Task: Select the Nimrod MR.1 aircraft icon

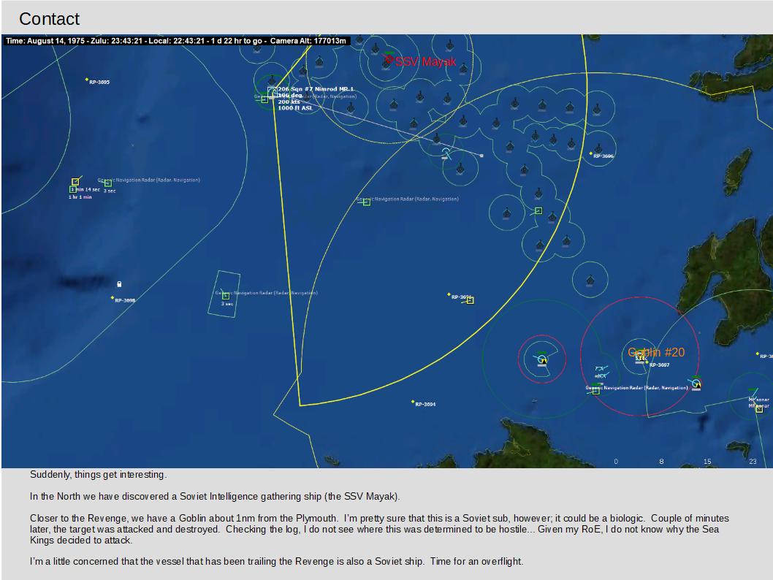Action: tap(272, 91)
